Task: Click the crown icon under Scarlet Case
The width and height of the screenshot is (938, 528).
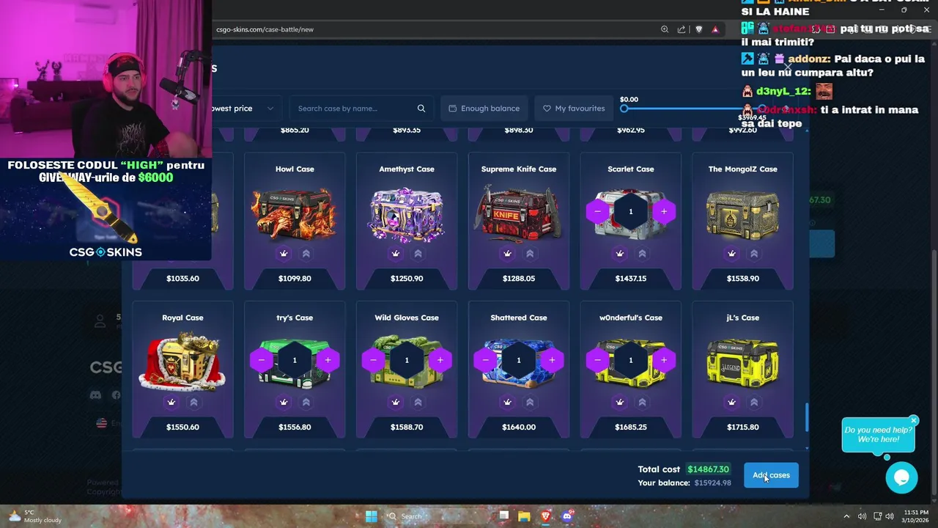Action: tap(619, 254)
